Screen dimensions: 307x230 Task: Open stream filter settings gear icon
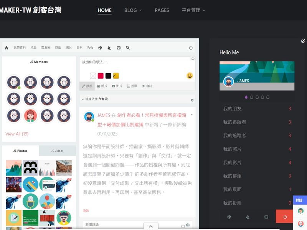click(x=192, y=100)
